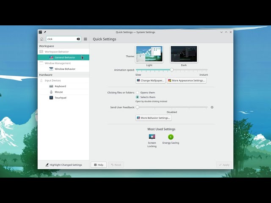
Task: Pick the Dark theme thumbnail
Action: [184, 54]
